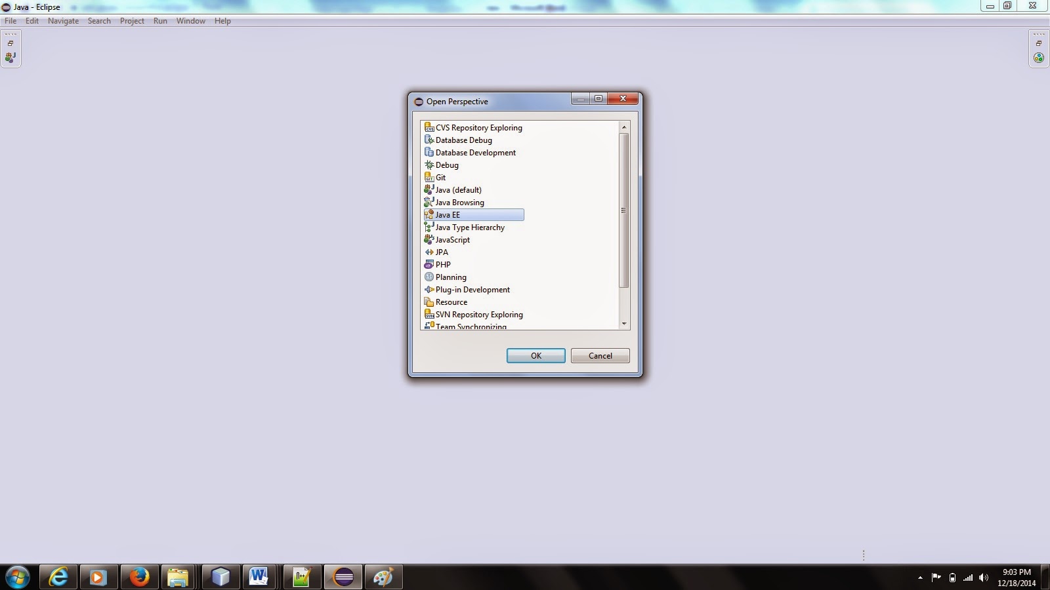Open the File menu
Image resolution: width=1050 pixels, height=590 pixels.
pyautogui.click(x=10, y=21)
